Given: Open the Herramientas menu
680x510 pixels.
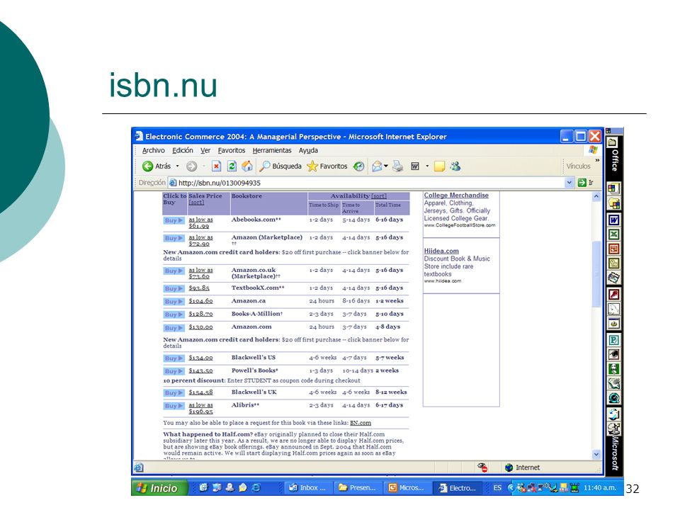Looking at the screenshot, I should (272, 150).
